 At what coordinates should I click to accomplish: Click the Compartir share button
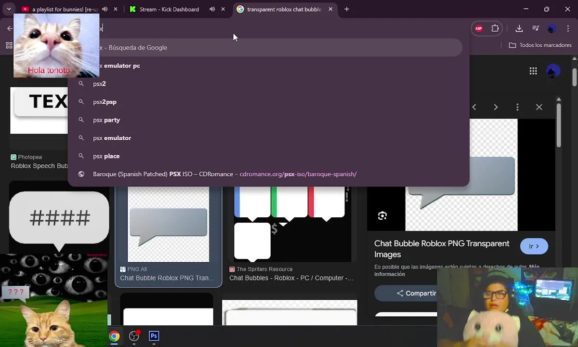(417, 293)
